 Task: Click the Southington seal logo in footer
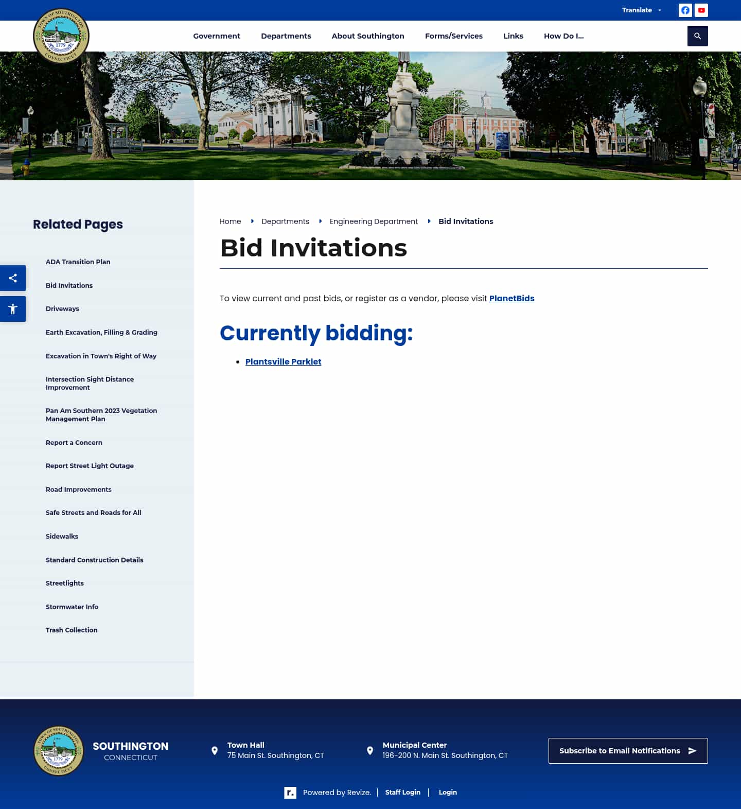pyautogui.click(x=59, y=751)
